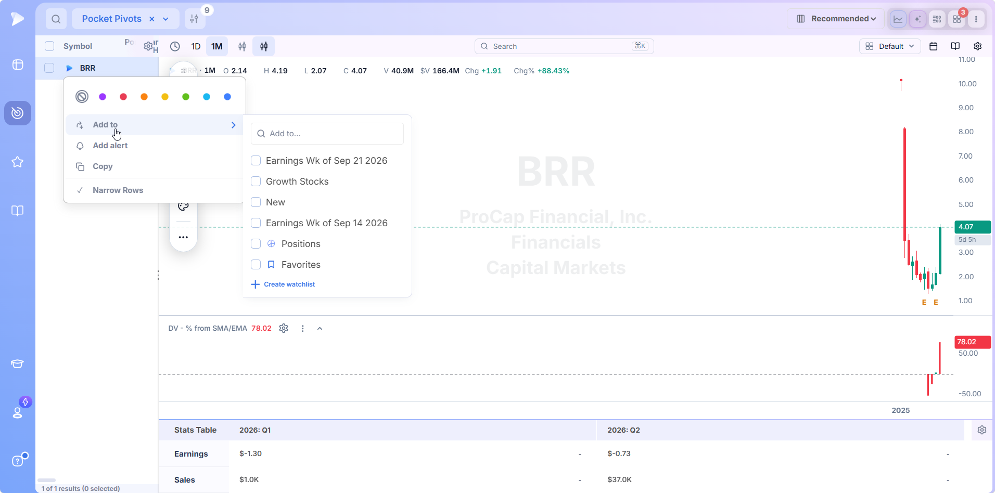Viewport: 995px width, 493px height.
Task: Click the clock interval icon in chart toolbar
Action: (x=175, y=46)
